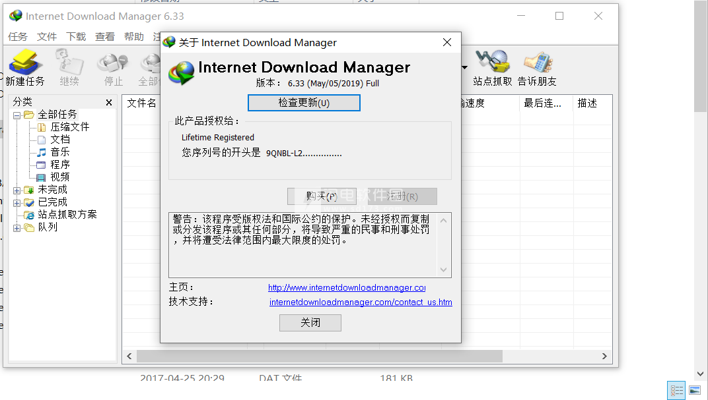This screenshot has height=400, width=708.
Task: Click the download list's left scroll arrow
Action: coord(129,357)
